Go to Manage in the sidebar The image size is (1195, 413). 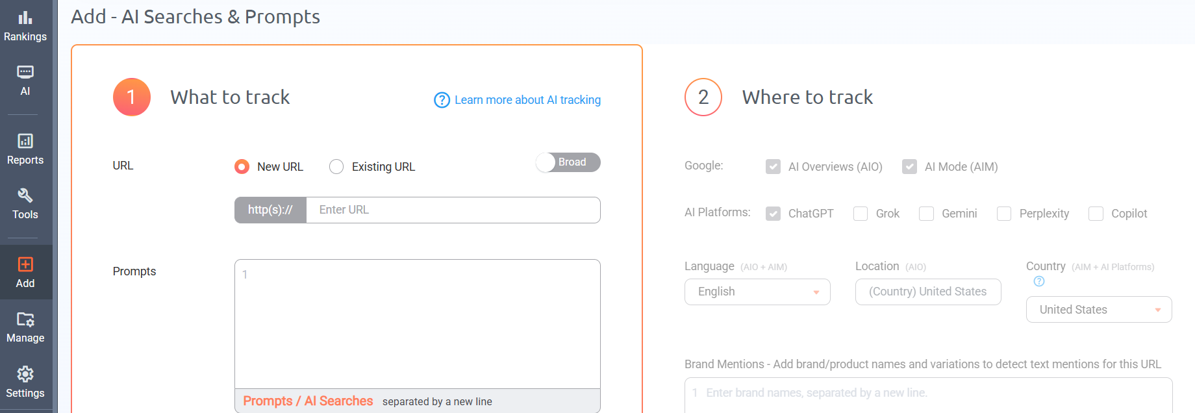[25, 338]
